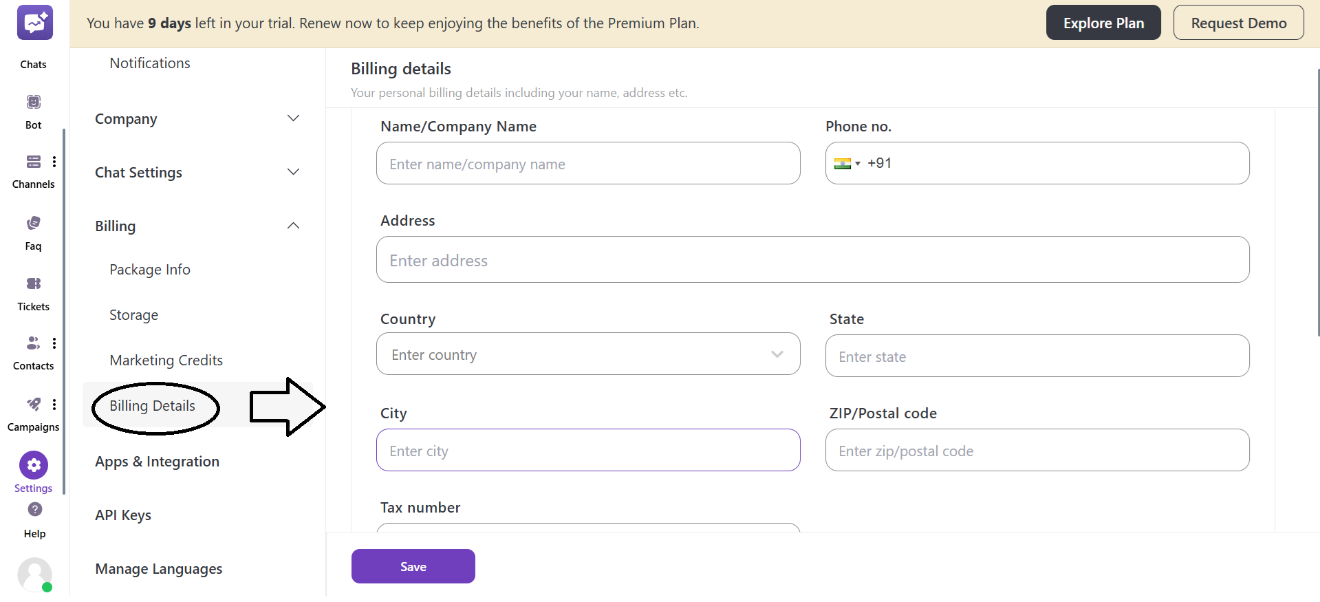
Task: Click the Explore Plan button
Action: (x=1103, y=23)
